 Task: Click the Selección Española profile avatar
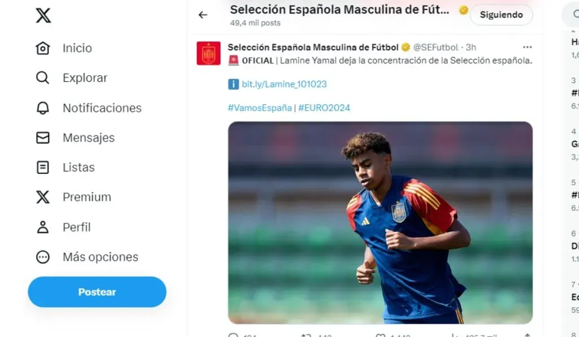209,54
